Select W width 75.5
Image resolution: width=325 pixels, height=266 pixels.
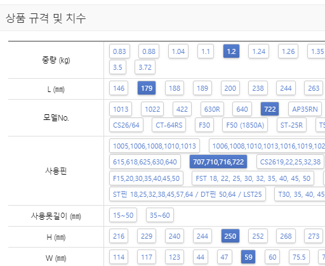coord(299,257)
